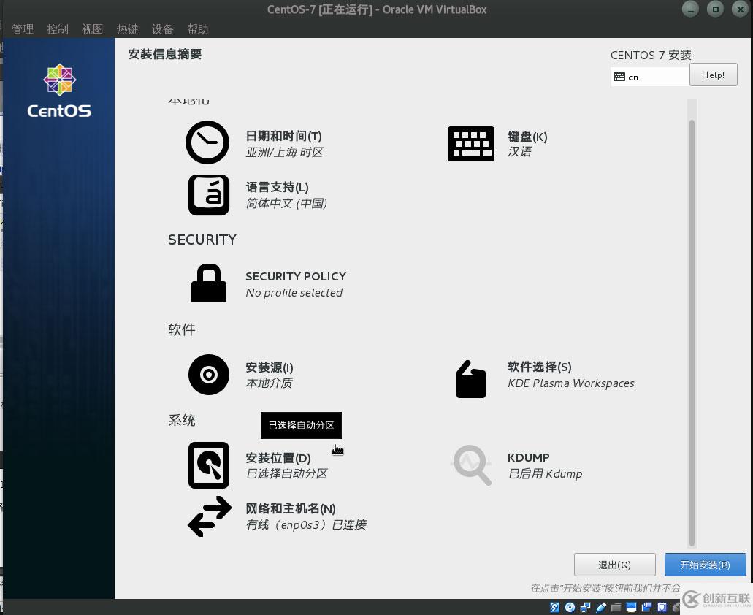The height and width of the screenshot is (615, 753).
Task: Click the VirtualBox network status icon
Action: point(586,607)
